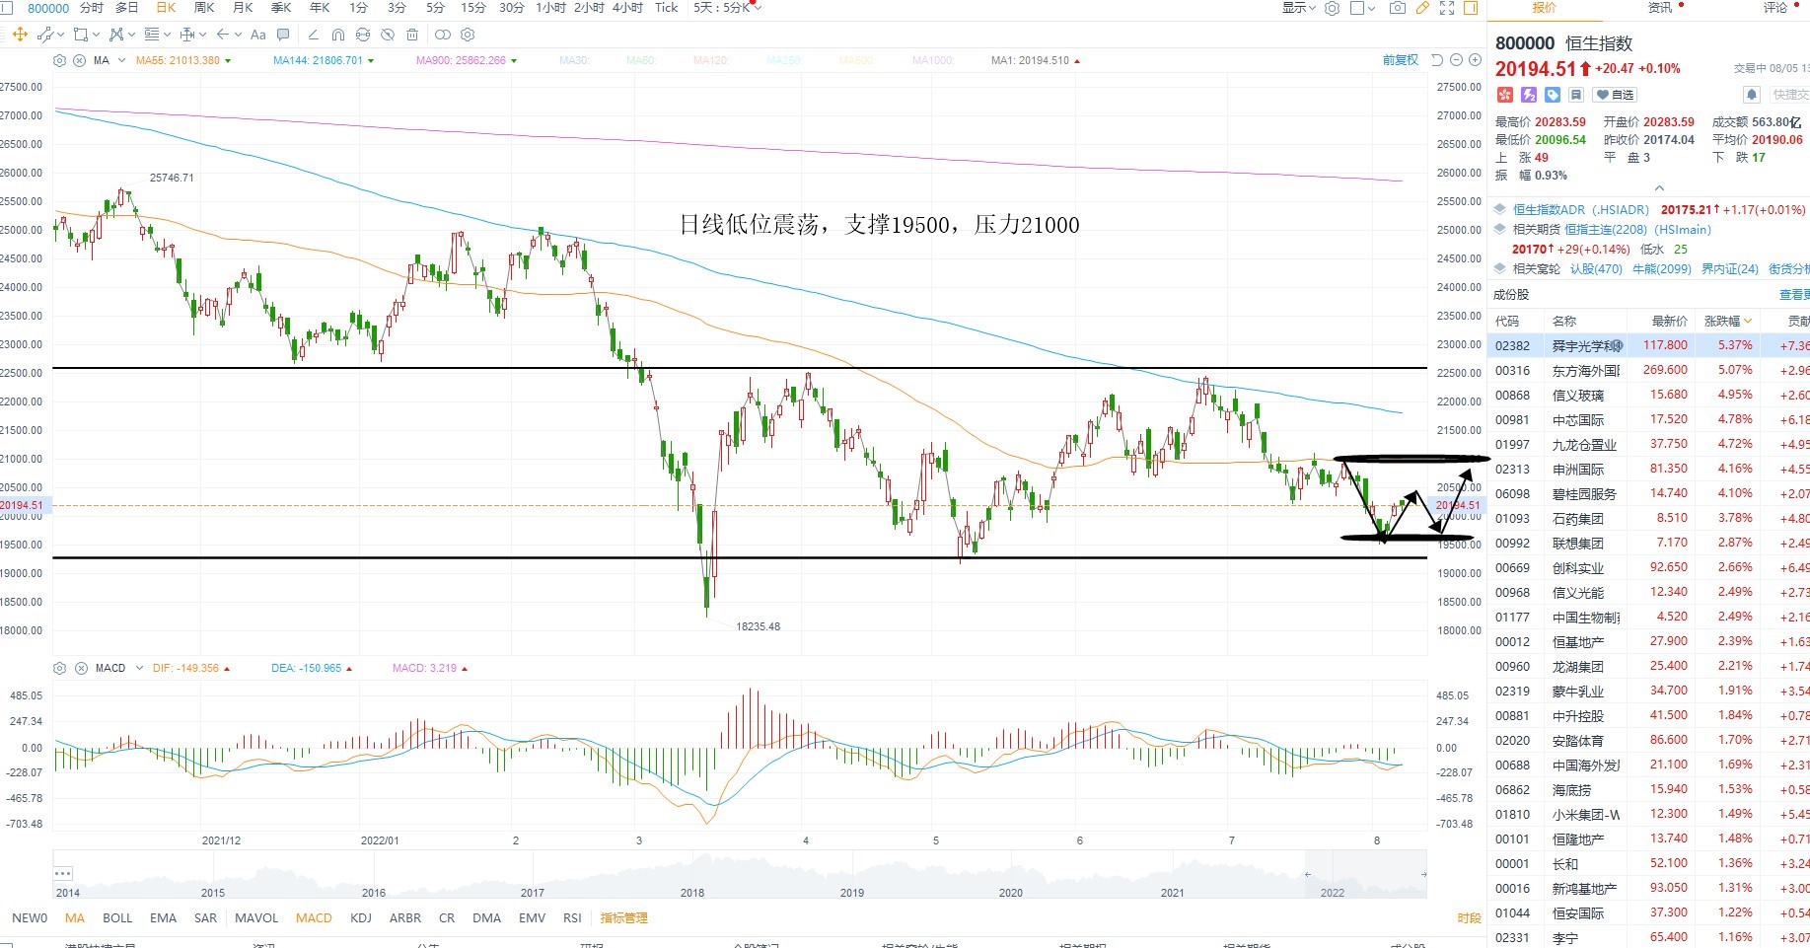Click the orange pencil drawing icon
1810x948 pixels.
pos(1422,8)
